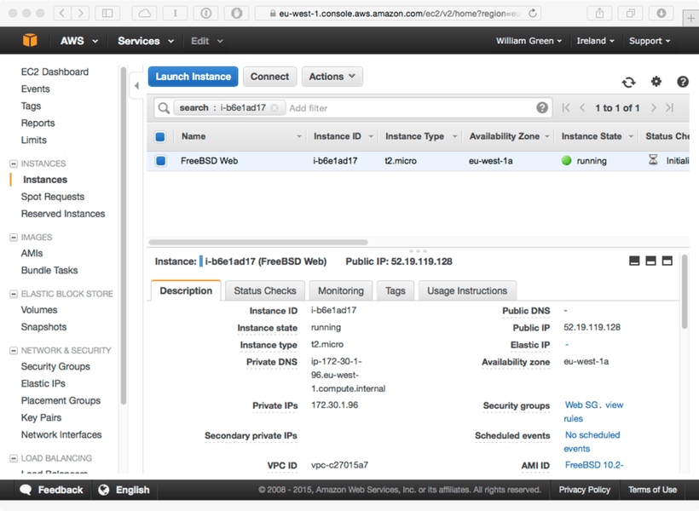
Task: Open the Web SG security group link
Action: pyautogui.click(x=581, y=405)
